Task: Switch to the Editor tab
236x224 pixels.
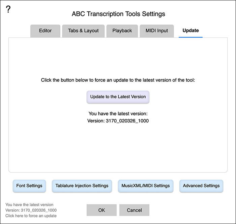Action: pos(45,31)
